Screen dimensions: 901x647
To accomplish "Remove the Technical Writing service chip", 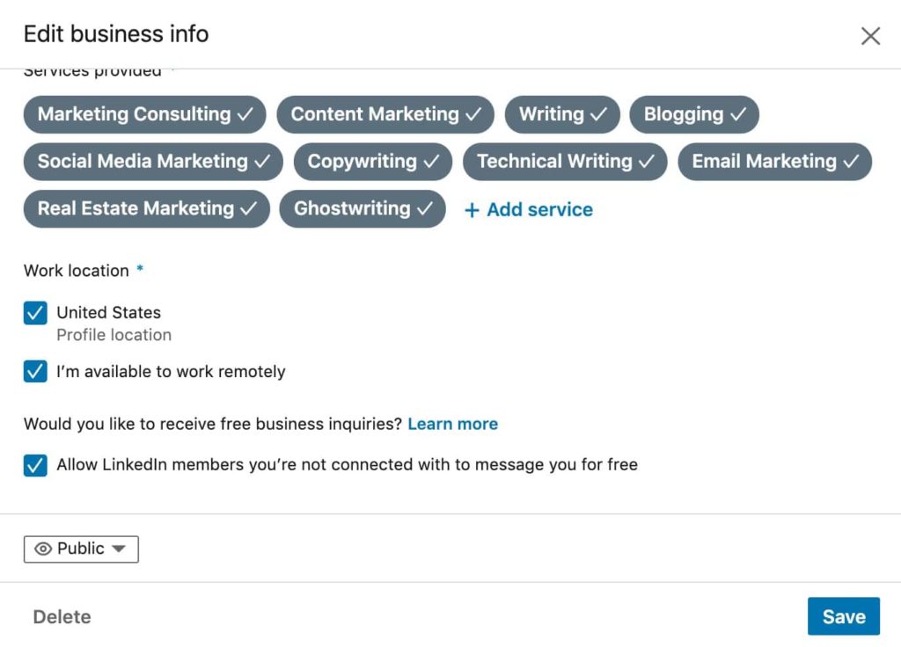I will pos(565,162).
